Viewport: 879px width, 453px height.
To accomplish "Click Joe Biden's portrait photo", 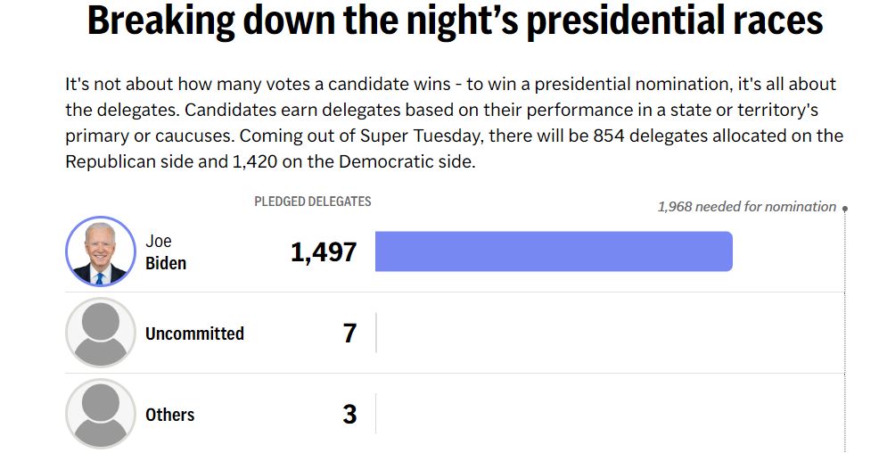I will pyautogui.click(x=101, y=251).
